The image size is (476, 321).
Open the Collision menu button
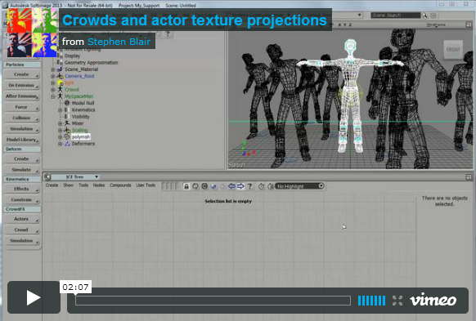click(22, 118)
